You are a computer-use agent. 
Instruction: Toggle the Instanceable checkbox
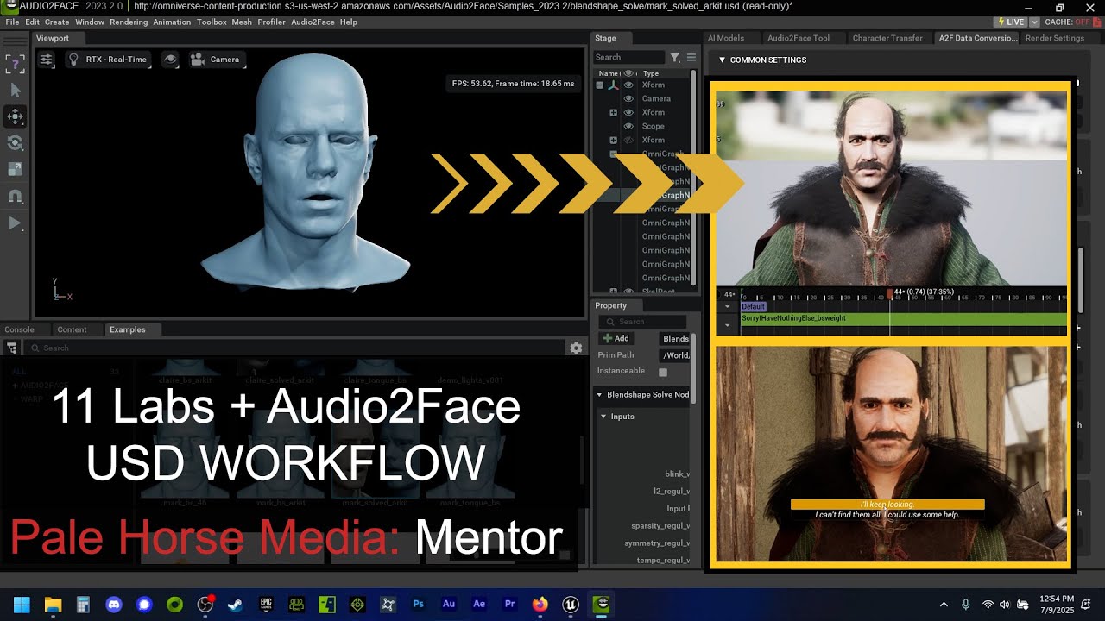pos(663,372)
